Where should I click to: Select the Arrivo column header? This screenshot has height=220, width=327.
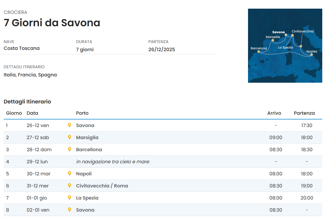click(274, 113)
